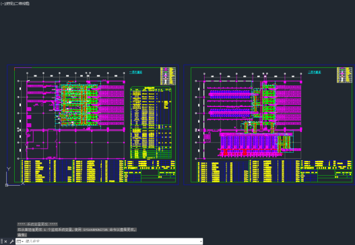Select the cyan title of the right drawing sheet
355x245 pixels.
tap(315, 72)
